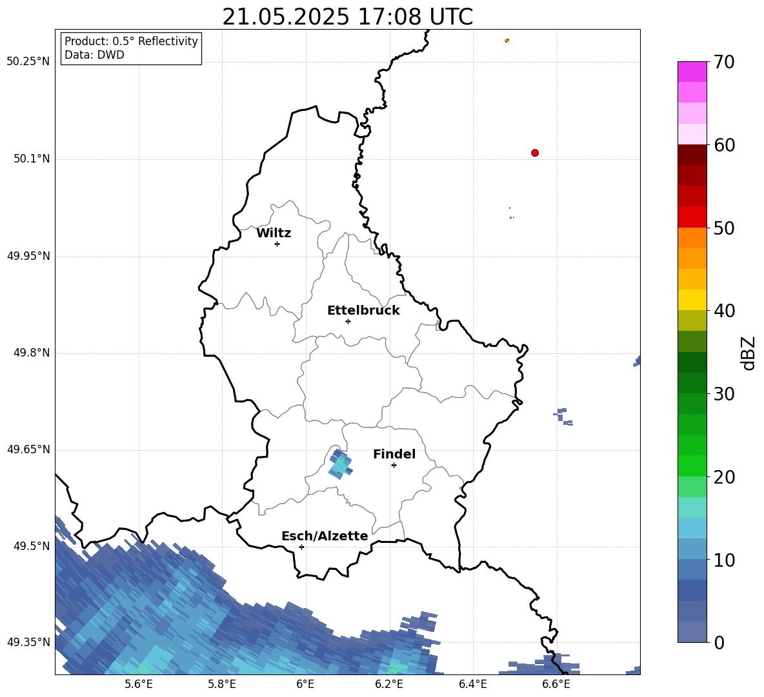This screenshot has height=697, width=764.
Task: Click the 49.35°N latitude label
Action: pyautogui.click(x=28, y=642)
